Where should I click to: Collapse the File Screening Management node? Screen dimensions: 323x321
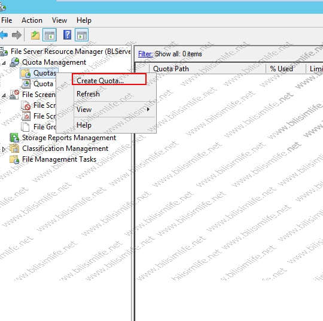(x=4, y=95)
